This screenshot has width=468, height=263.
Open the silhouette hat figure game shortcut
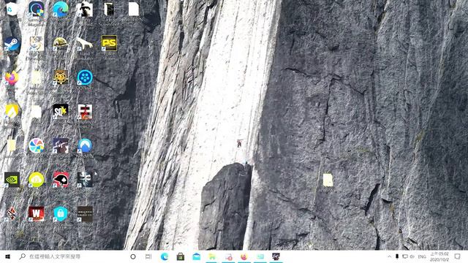85,9
